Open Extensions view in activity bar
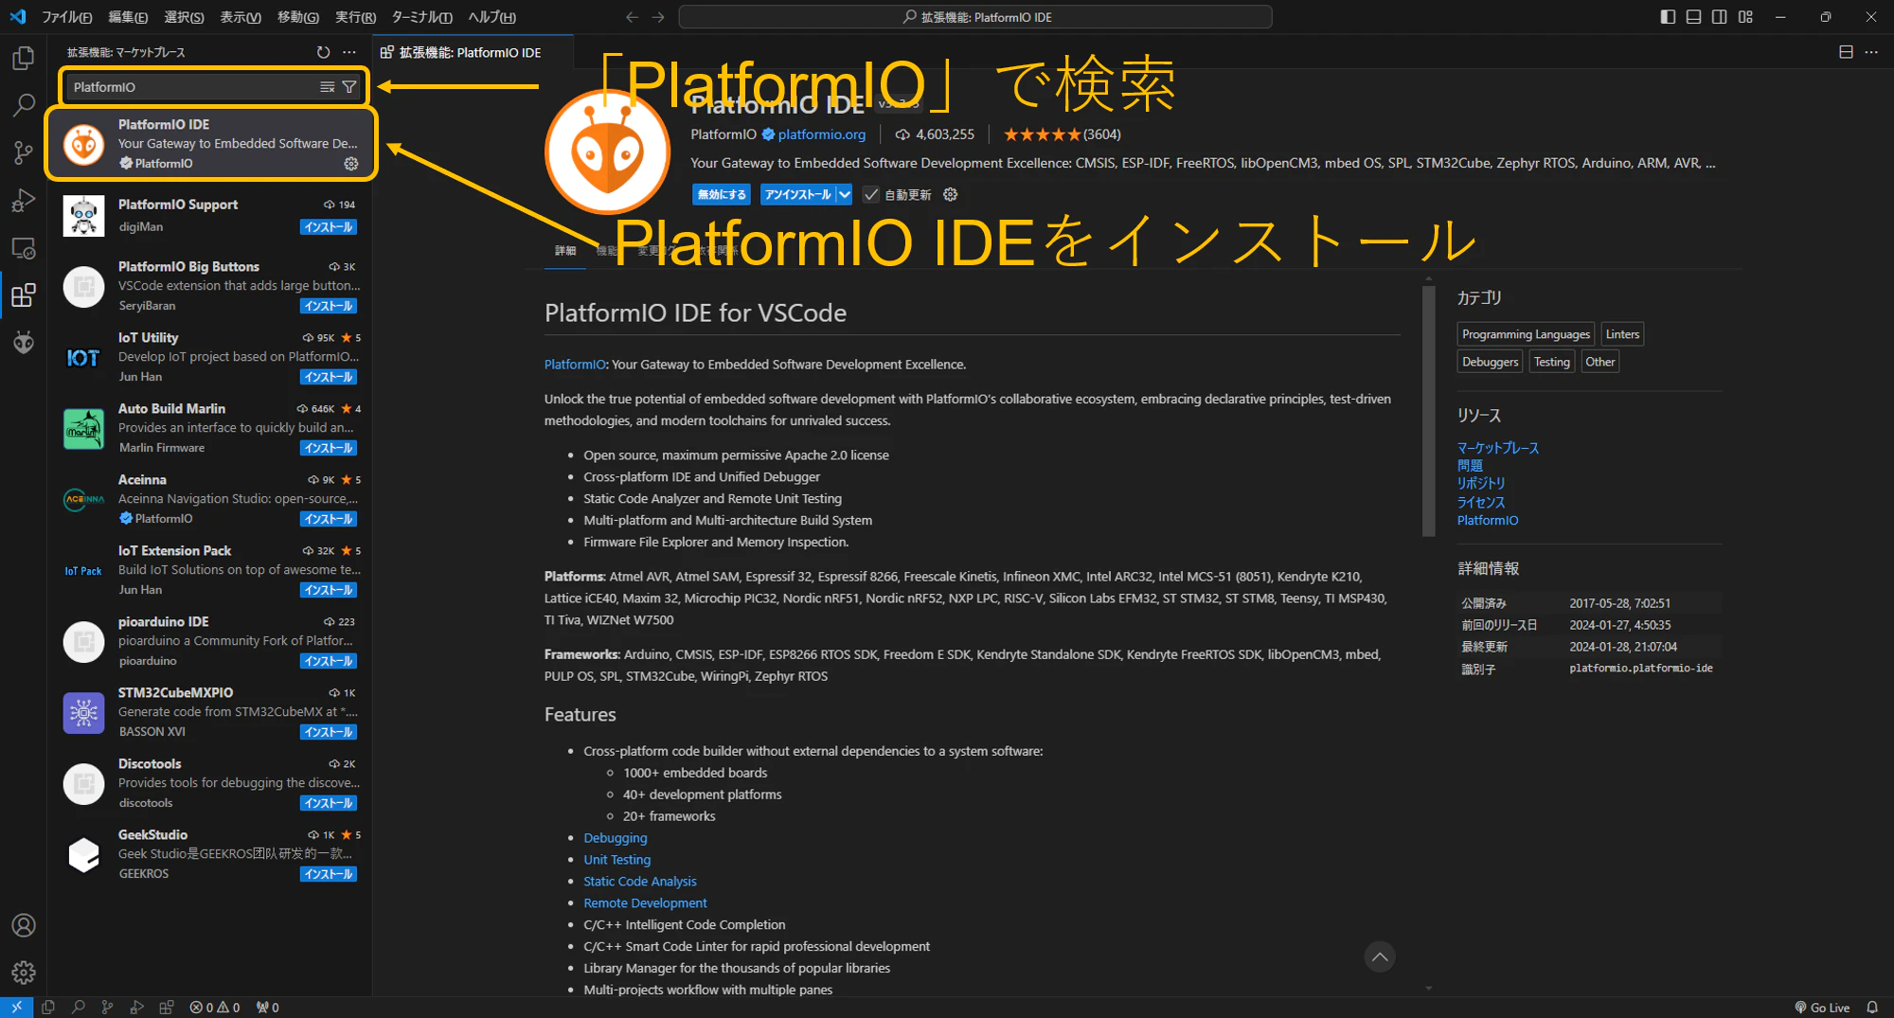The image size is (1894, 1018). click(x=24, y=295)
